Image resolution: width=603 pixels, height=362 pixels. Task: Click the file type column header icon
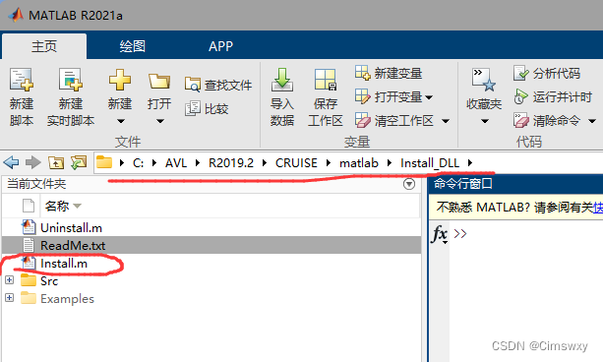click(29, 206)
